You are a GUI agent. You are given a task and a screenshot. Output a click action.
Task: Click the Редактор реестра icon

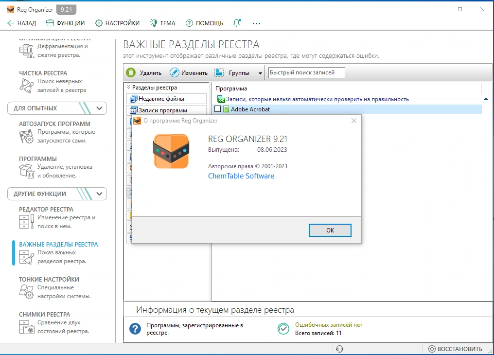[26, 221]
